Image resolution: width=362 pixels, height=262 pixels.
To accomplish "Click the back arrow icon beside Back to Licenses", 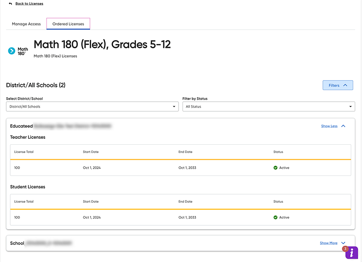I will tap(10, 4).
